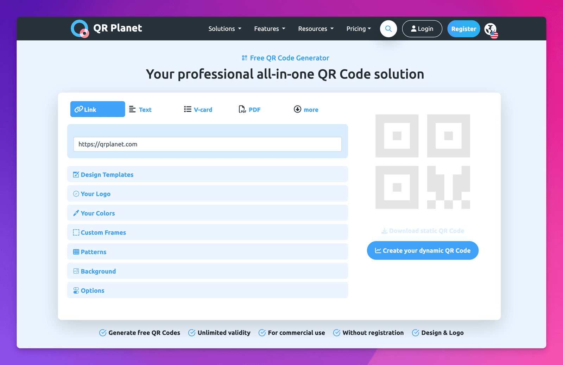Click the Options toggles icon
This screenshot has height=365, width=563.
(76, 290)
